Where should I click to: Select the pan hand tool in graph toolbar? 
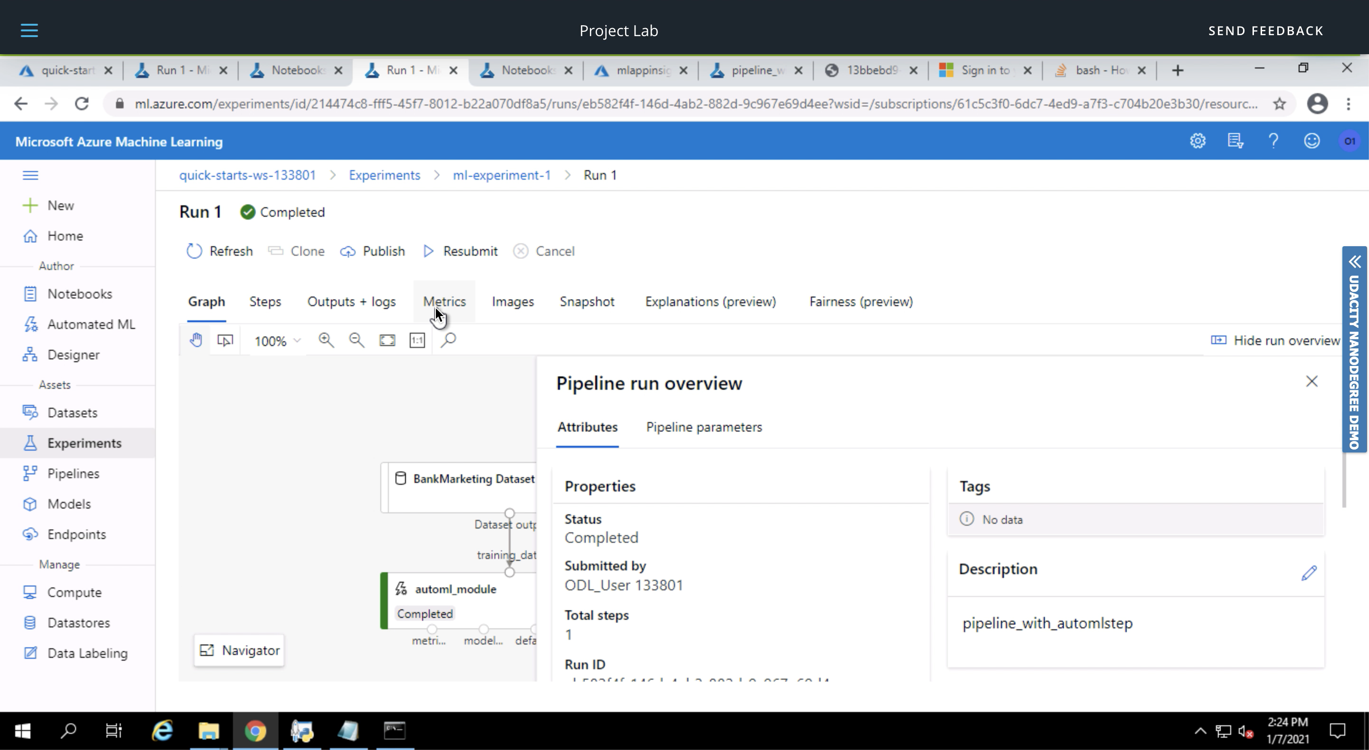tap(196, 340)
